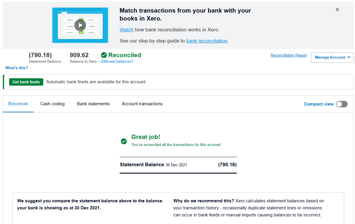Screen dimensions: 355x224
Task: Click the Statement Balance 30 Dec 2021 row
Action: 178,165
